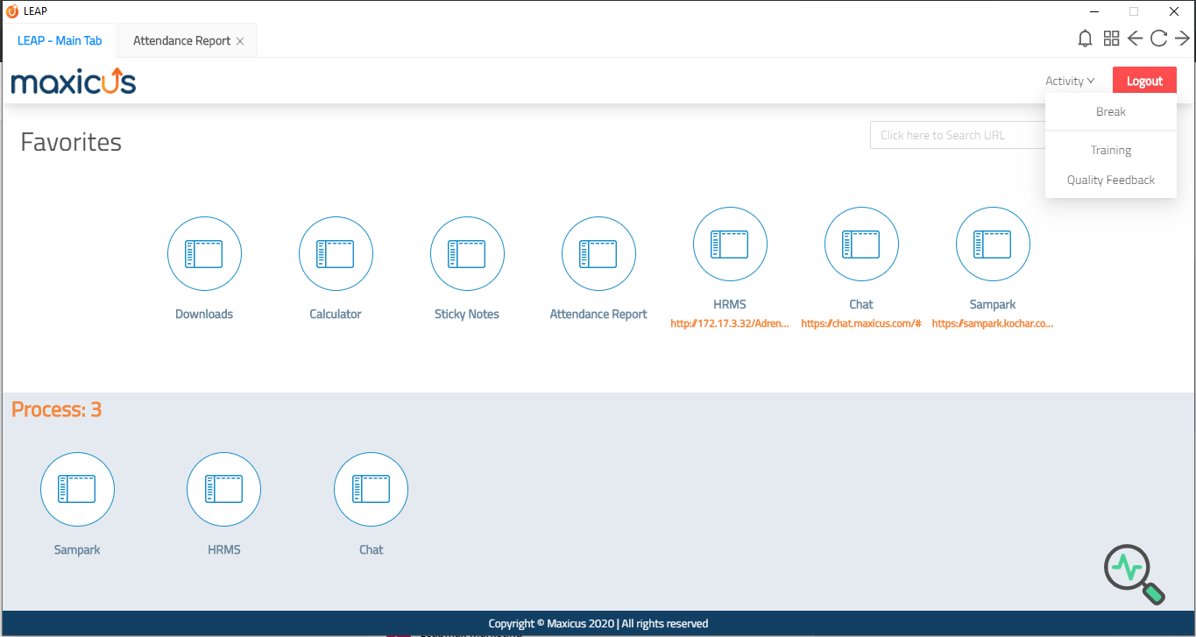Launch the Chat icon under Process: 3
Screen dimensions: 1196x637
tap(371, 489)
